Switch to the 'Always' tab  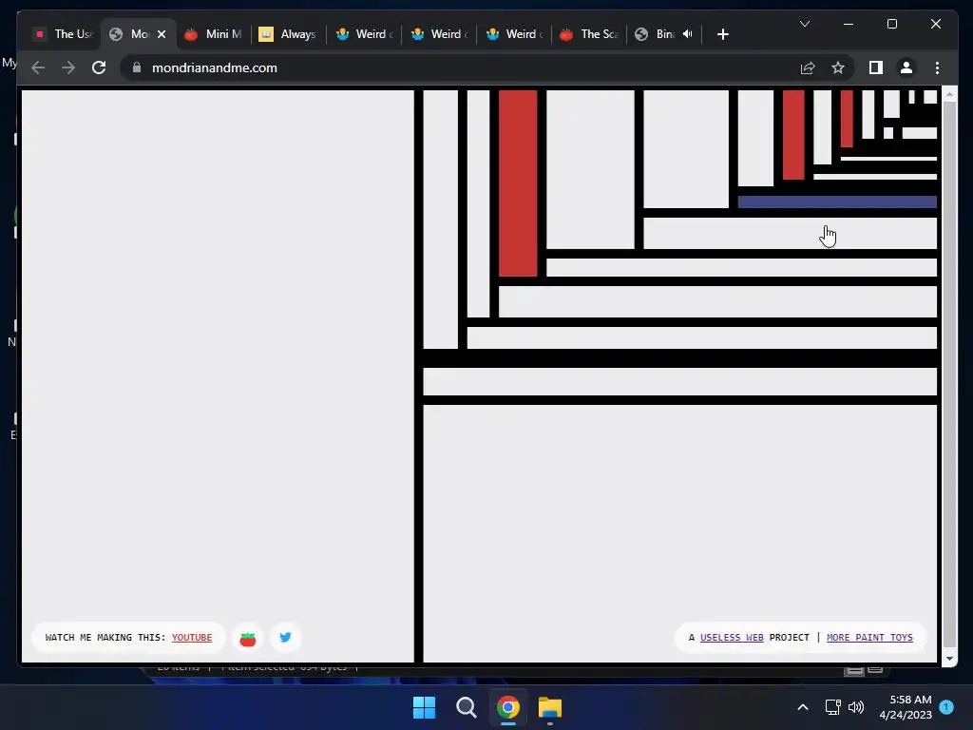(x=287, y=34)
